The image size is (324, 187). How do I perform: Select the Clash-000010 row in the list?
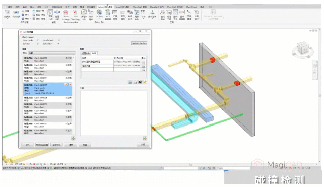point(48,125)
